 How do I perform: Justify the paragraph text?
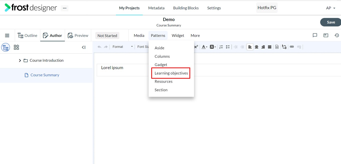[270, 47]
